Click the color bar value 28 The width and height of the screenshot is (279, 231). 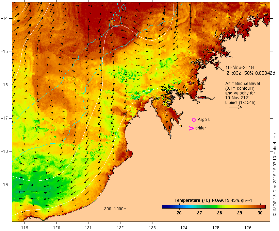click(219, 213)
